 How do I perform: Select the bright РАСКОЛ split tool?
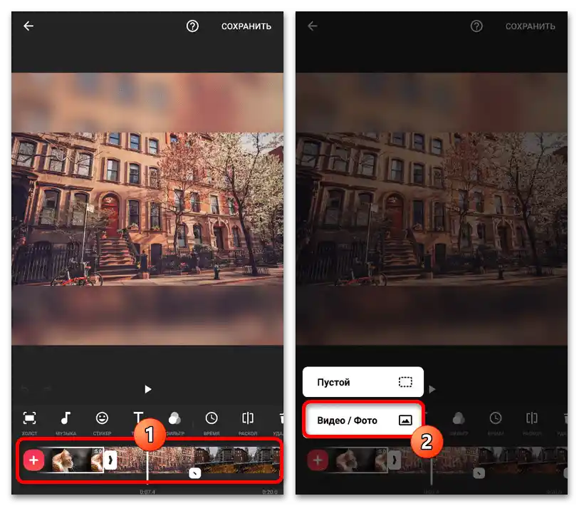[248, 423]
